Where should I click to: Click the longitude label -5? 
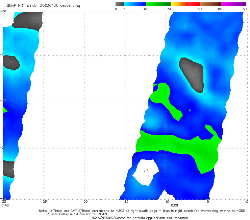[x=206, y=202]
